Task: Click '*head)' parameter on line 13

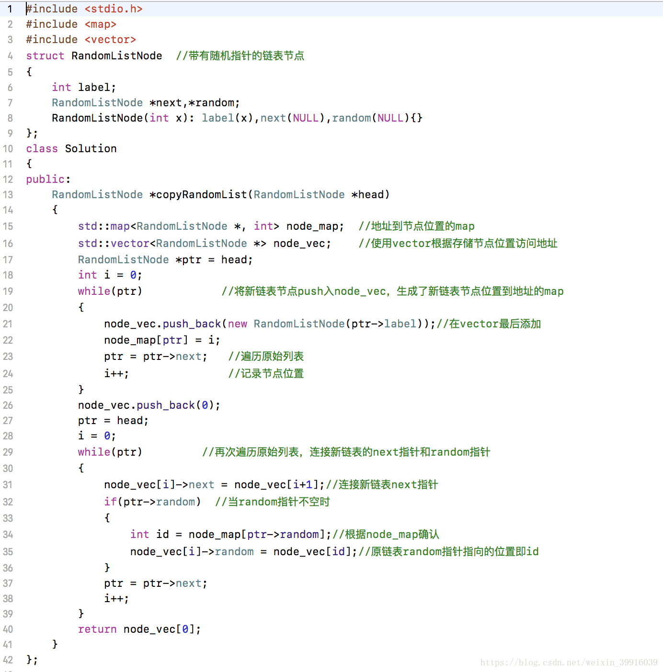Action: pyautogui.click(x=371, y=195)
